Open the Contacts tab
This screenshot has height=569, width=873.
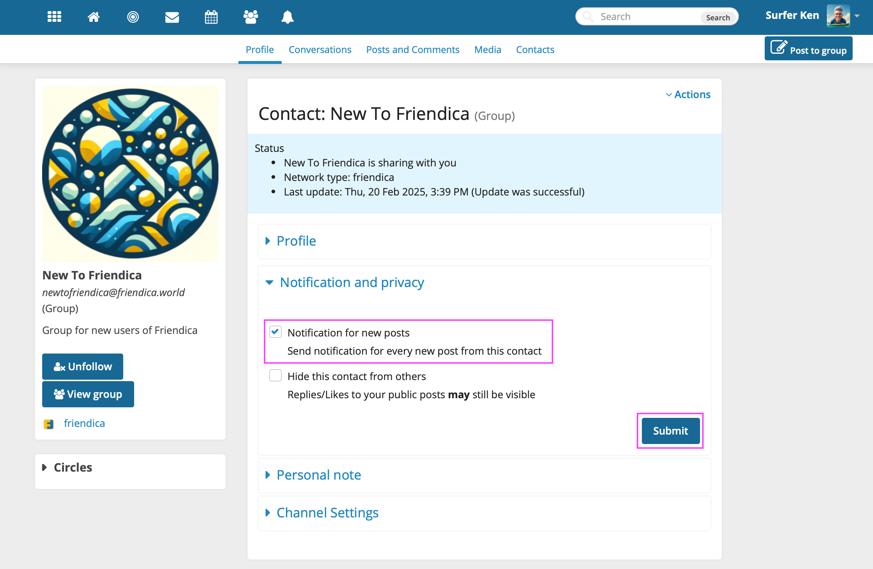tap(535, 49)
